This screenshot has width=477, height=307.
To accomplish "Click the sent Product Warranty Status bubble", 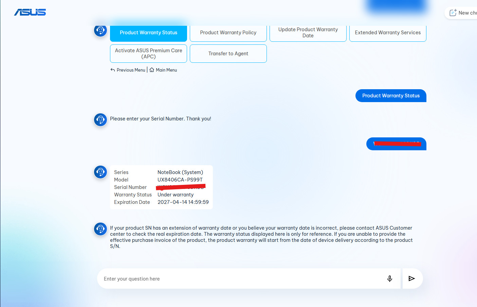I will pos(391,96).
